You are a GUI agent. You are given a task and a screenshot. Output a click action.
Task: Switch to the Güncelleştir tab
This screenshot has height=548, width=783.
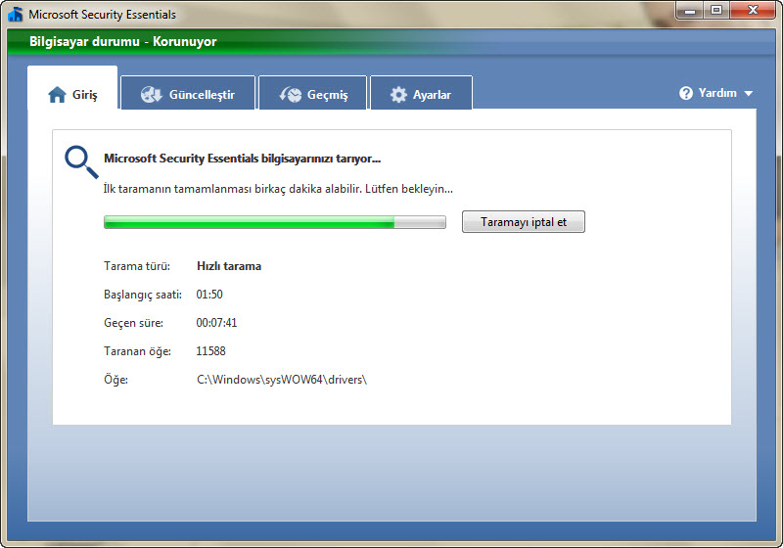pos(188,93)
